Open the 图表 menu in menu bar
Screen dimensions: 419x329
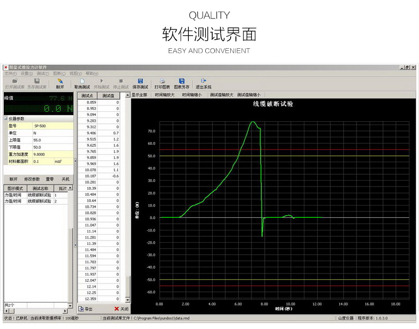point(59,74)
